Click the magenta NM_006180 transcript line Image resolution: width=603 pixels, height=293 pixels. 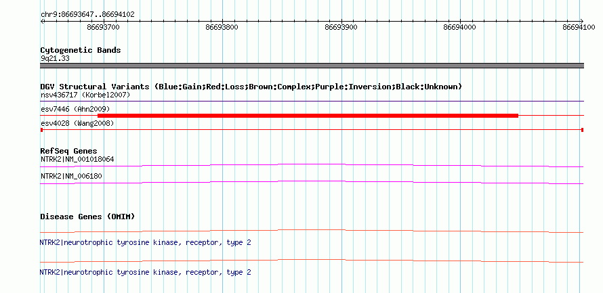[x=312, y=182]
